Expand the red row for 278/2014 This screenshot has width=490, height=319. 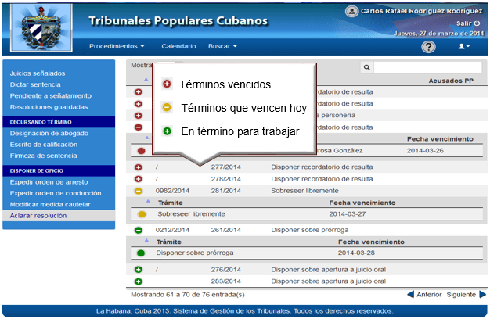(x=139, y=179)
